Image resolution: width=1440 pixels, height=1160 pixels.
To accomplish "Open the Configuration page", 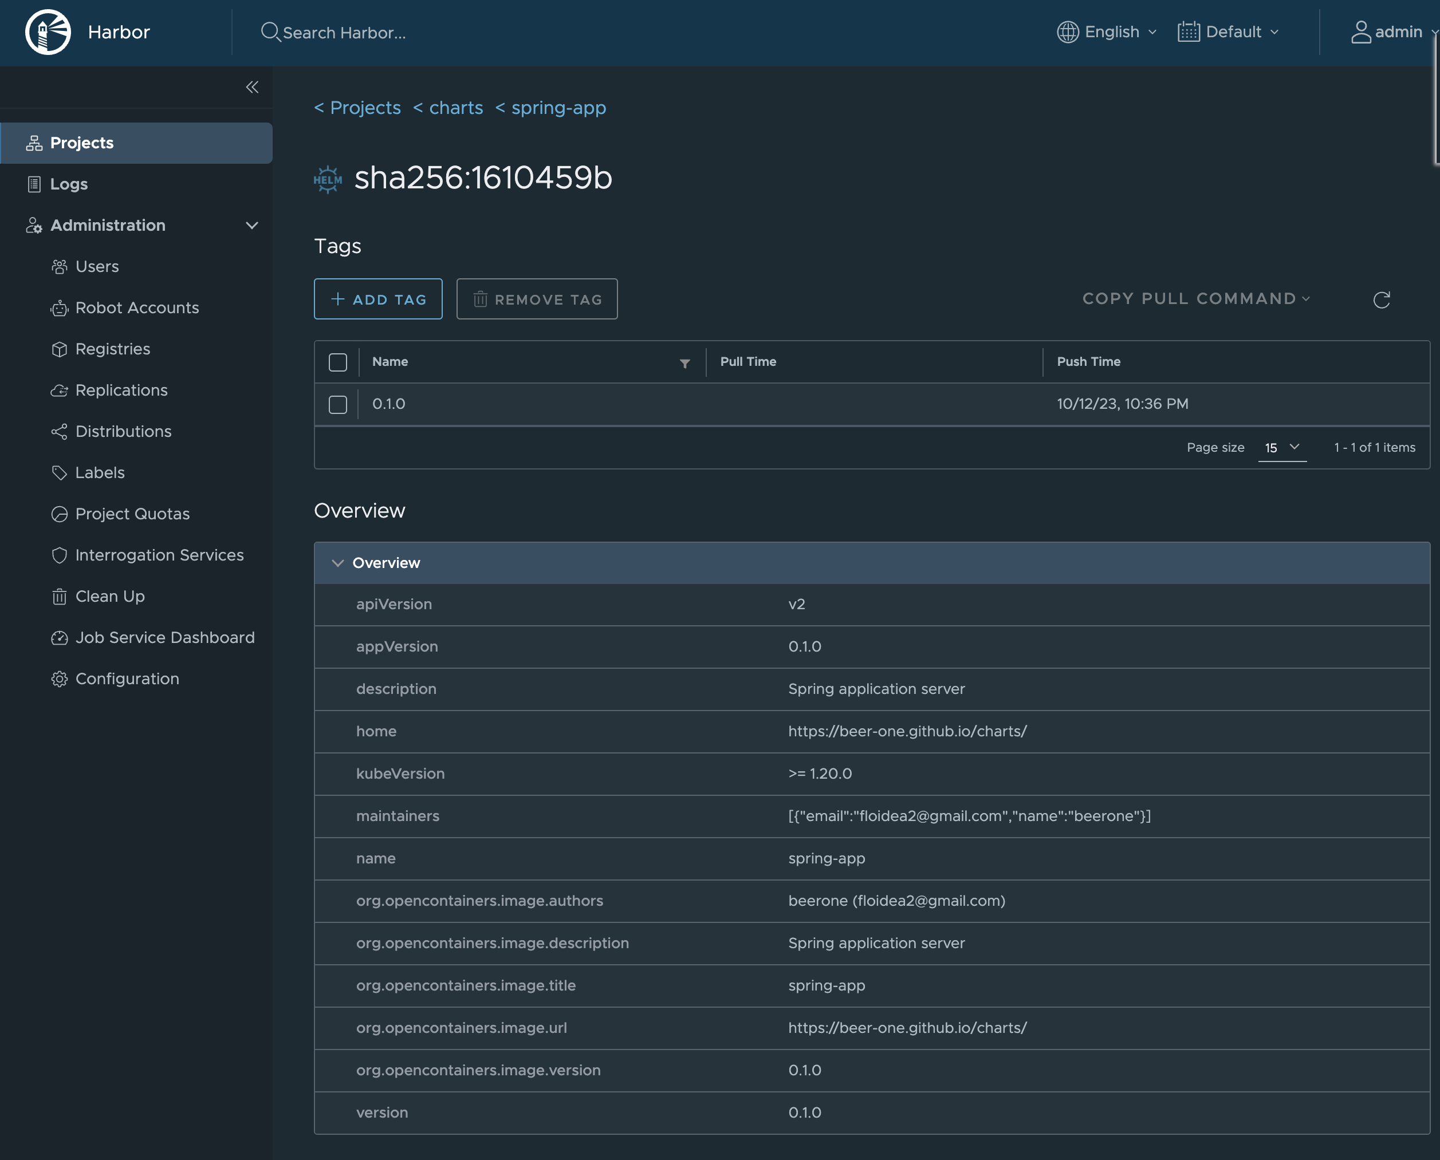I will coord(127,679).
